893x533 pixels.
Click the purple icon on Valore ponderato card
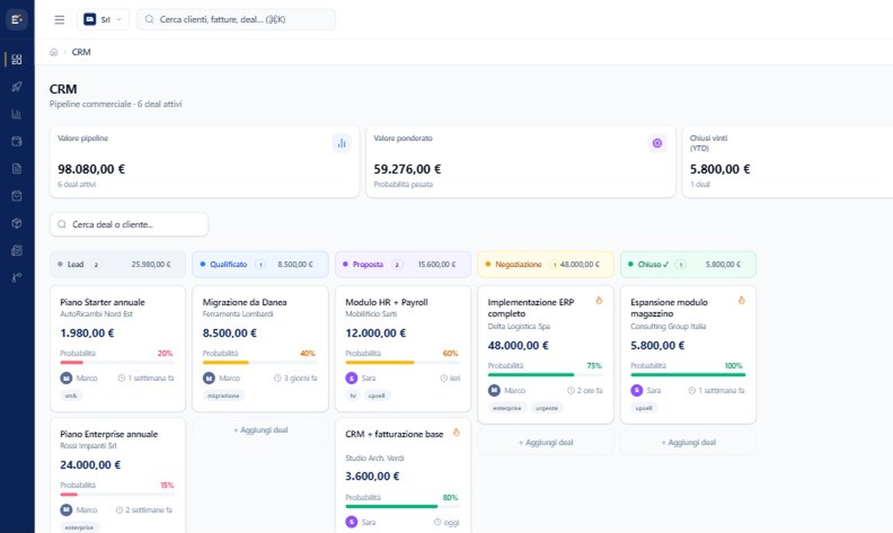pyautogui.click(x=657, y=143)
